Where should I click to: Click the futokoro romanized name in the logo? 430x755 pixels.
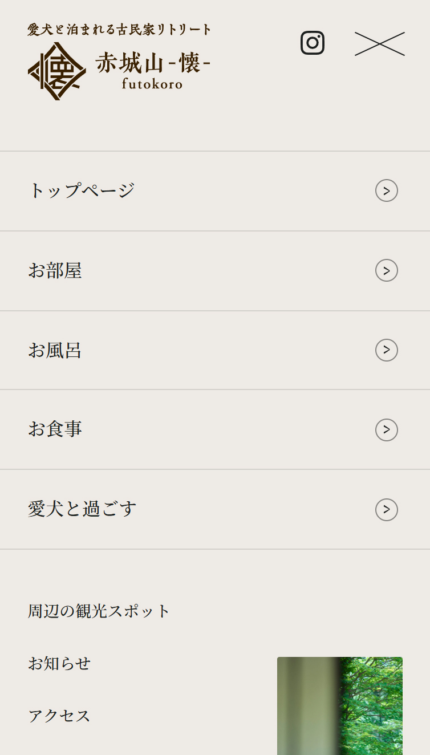[152, 84]
